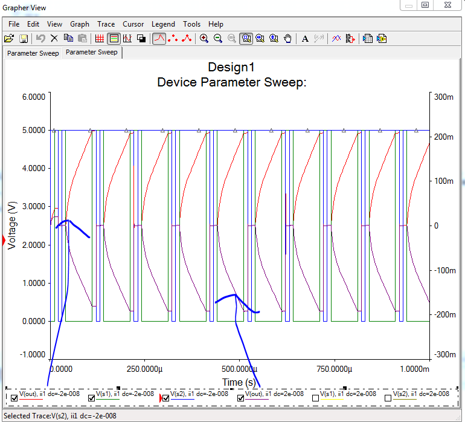Click the red V(out) dc=-2e-008 legend line
Screen dimensions: 465x422
[x=31, y=400]
